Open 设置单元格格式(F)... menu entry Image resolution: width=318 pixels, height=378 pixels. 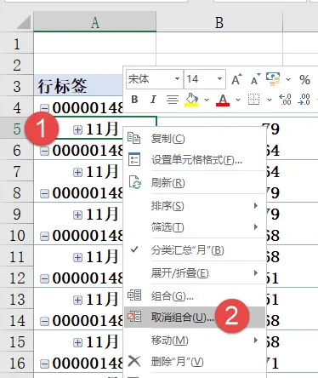coord(195,160)
